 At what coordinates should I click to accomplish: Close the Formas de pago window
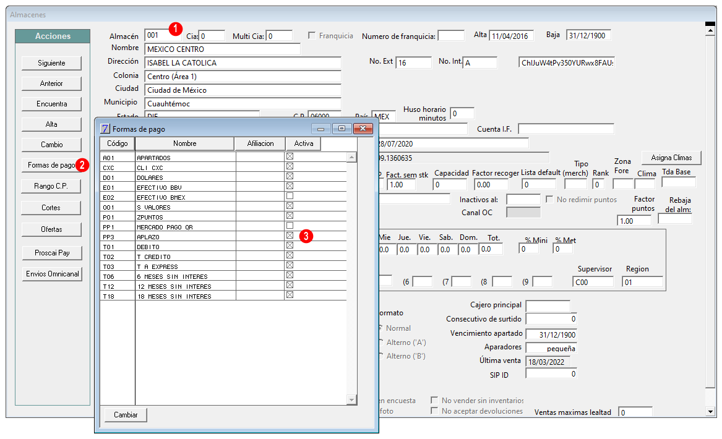[363, 129]
